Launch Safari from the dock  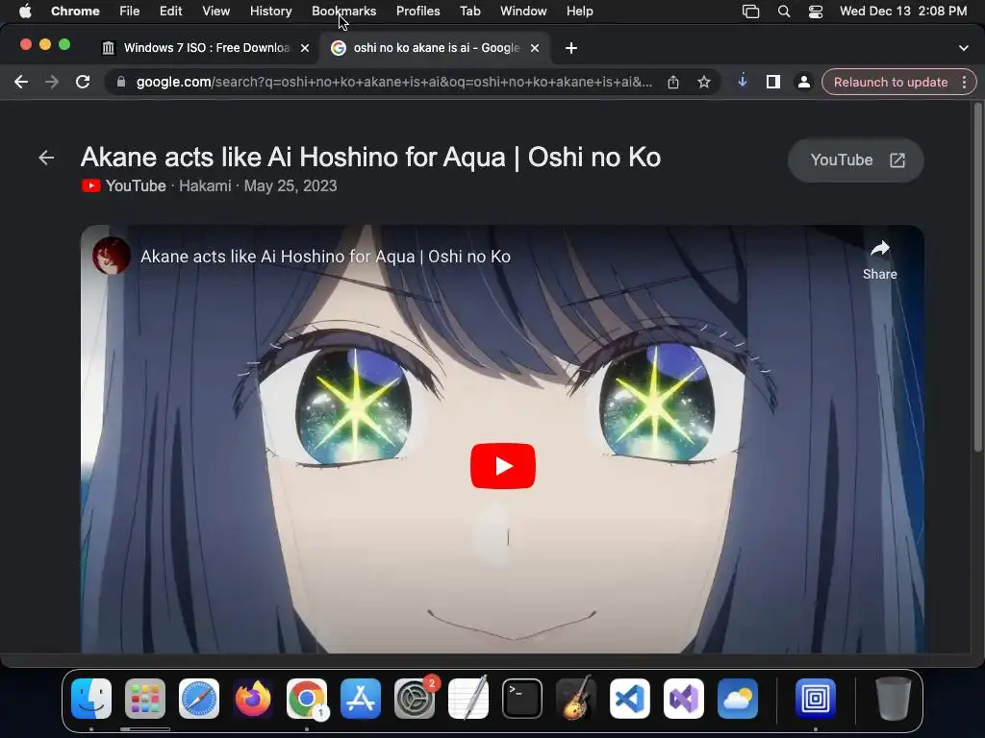tap(199, 698)
